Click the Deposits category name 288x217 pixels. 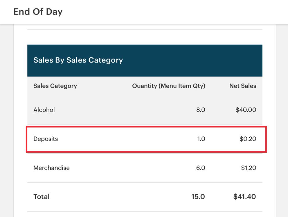(46, 139)
